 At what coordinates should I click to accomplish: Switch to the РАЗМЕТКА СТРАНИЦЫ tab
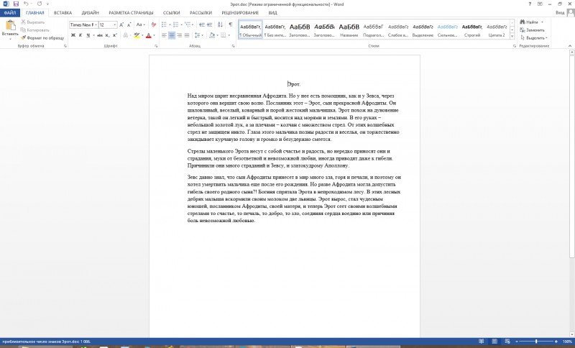tap(131, 13)
